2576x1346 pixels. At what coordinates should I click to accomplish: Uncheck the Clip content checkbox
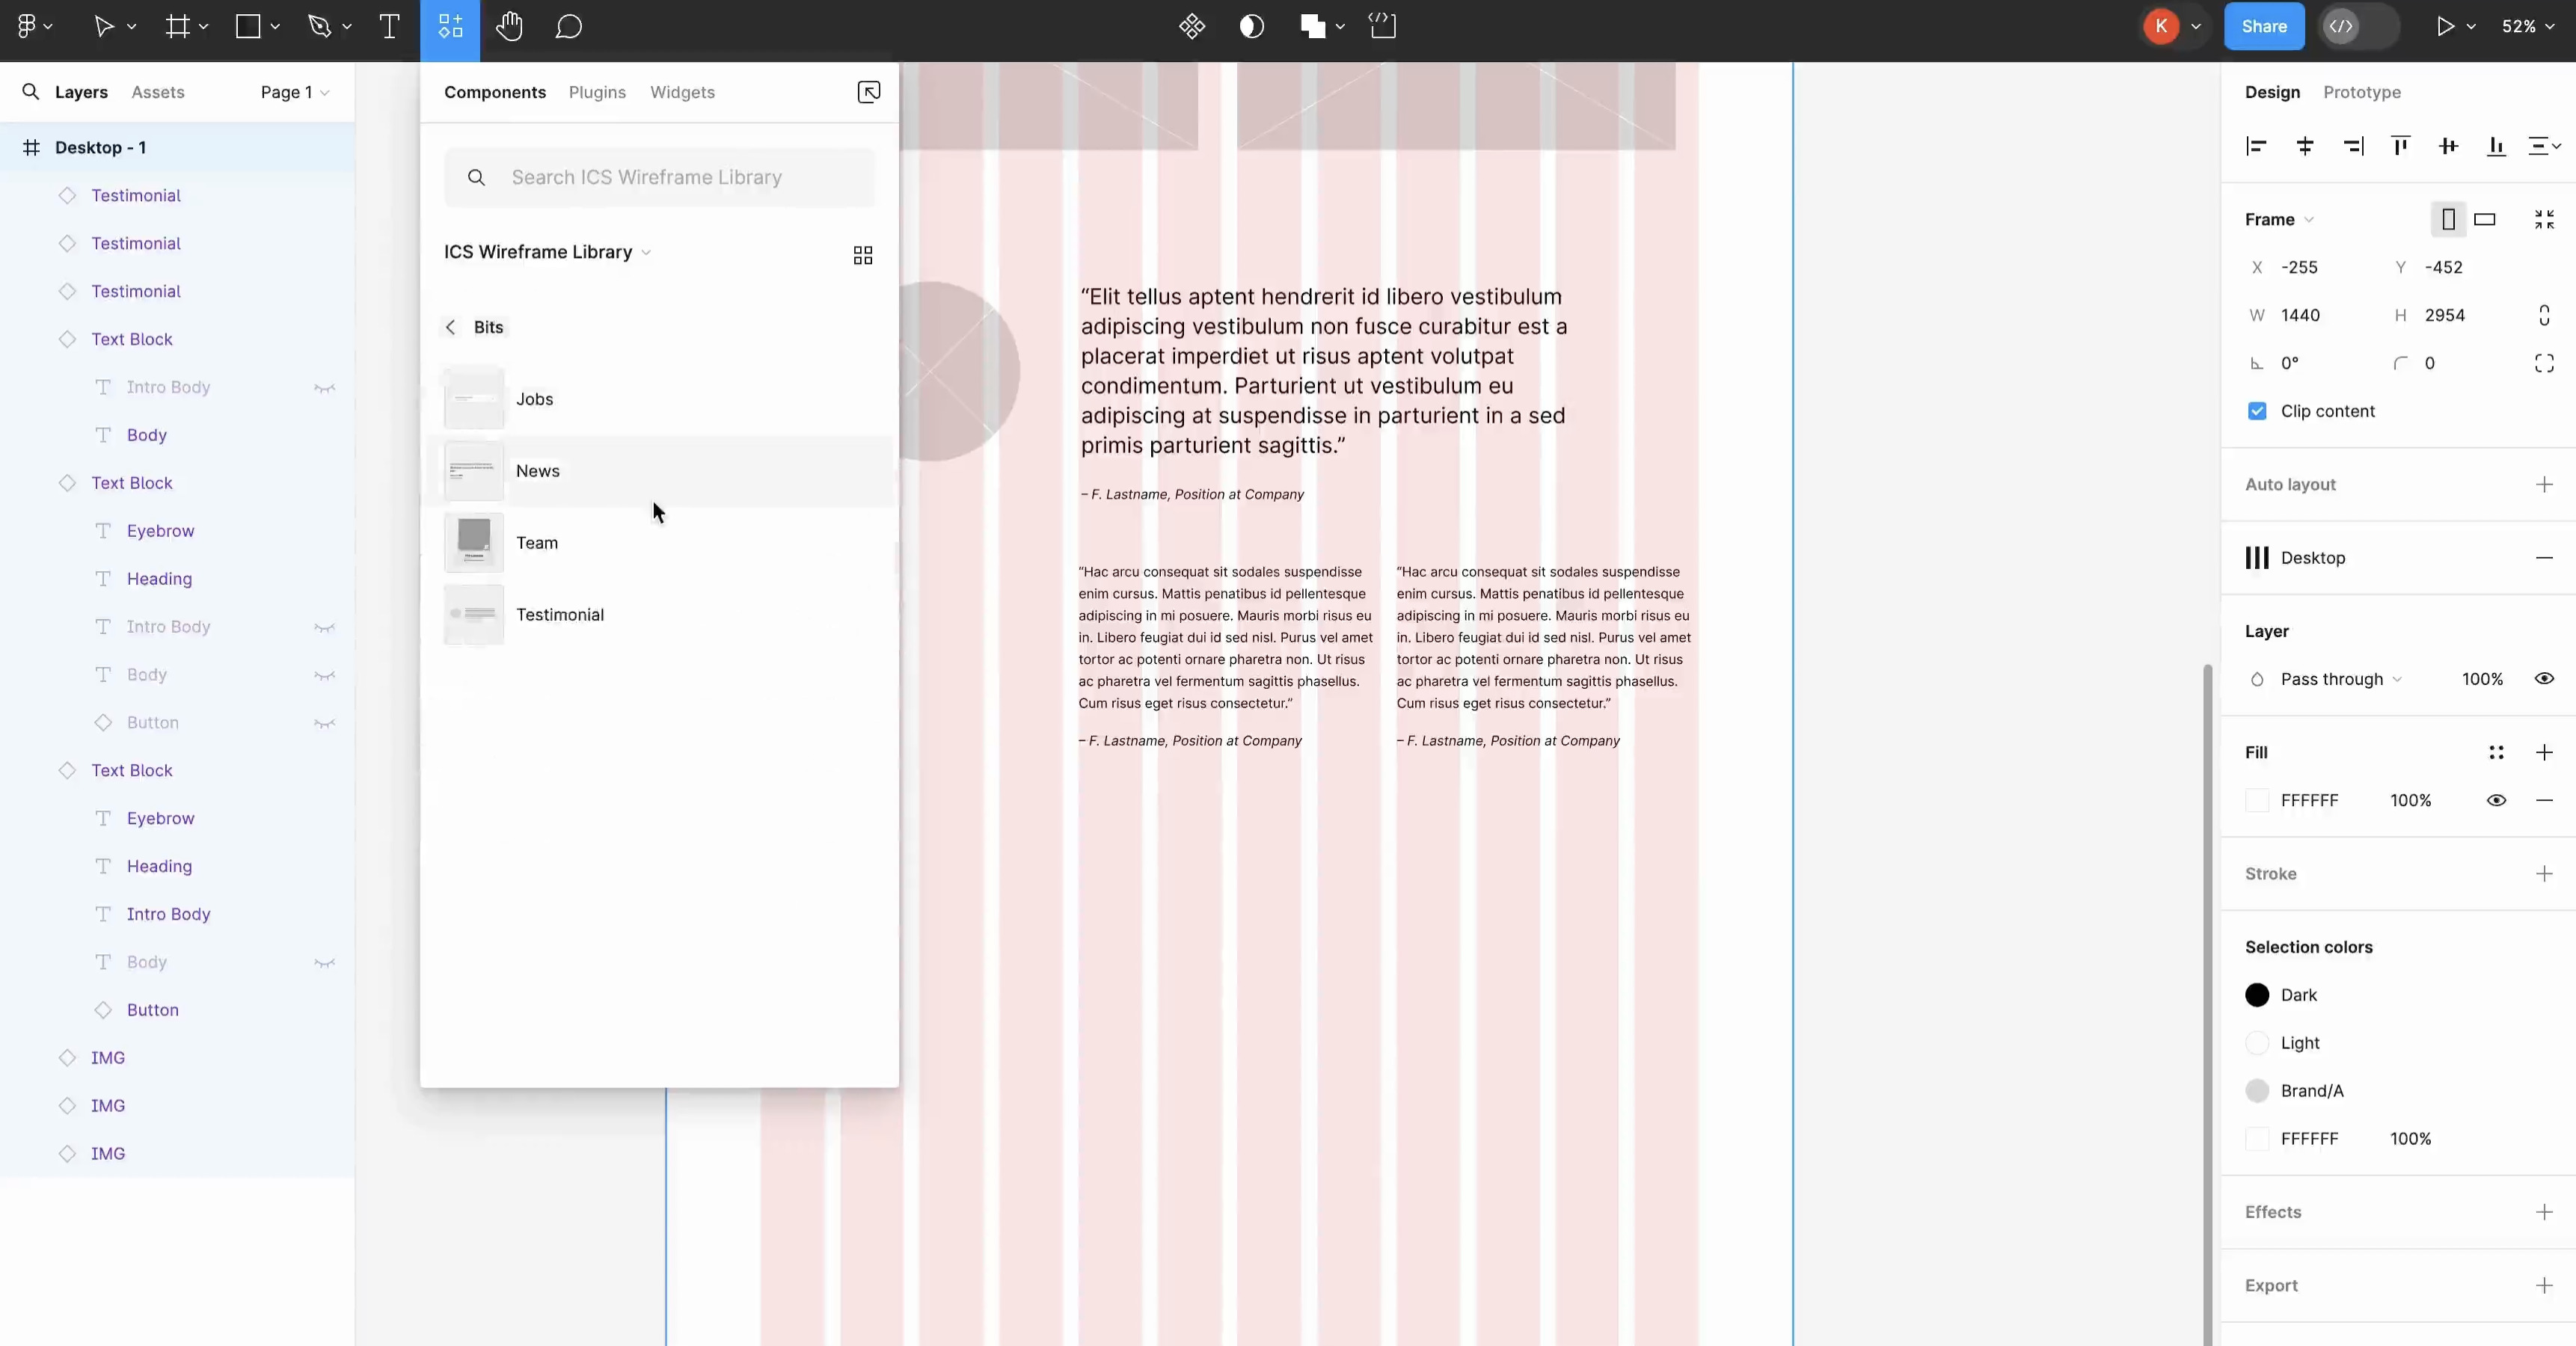click(x=2257, y=411)
